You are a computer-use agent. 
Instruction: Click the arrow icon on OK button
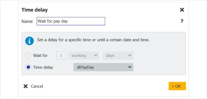coord(173,86)
